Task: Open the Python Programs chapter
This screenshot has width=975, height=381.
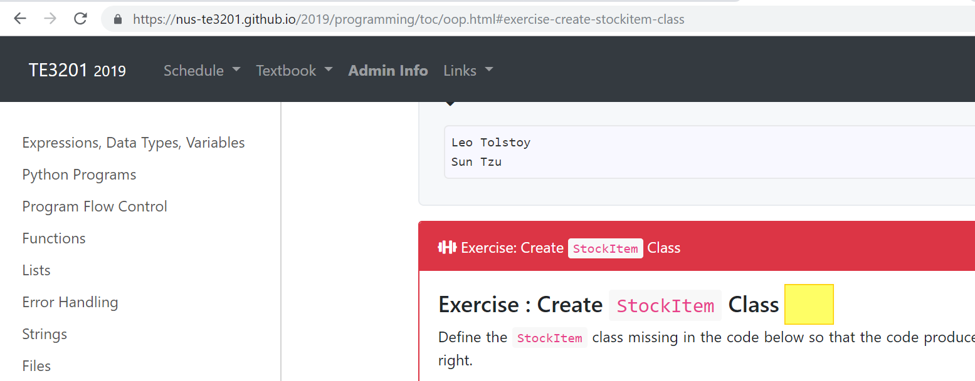Action: tap(79, 175)
